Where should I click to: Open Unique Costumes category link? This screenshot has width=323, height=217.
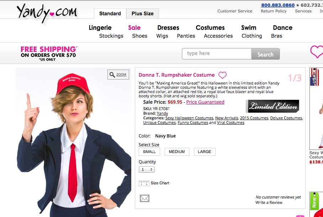pos(159,123)
